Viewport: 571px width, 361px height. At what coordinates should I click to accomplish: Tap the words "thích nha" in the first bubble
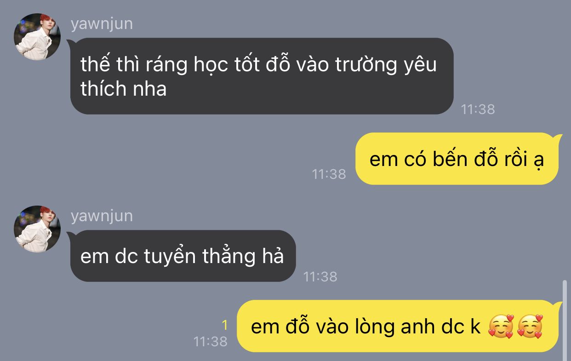click(124, 88)
